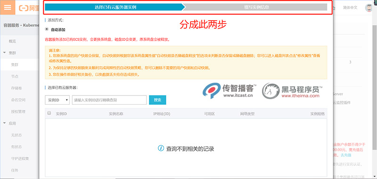Select the 自动添加 radio button
The image size is (377, 179).
(47, 29)
